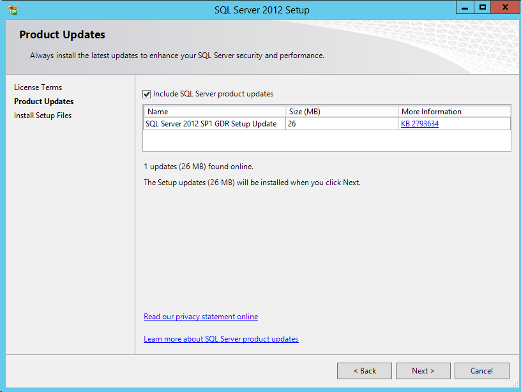The height and width of the screenshot is (392, 521).
Task: Maximize the setup window
Action: point(483,8)
